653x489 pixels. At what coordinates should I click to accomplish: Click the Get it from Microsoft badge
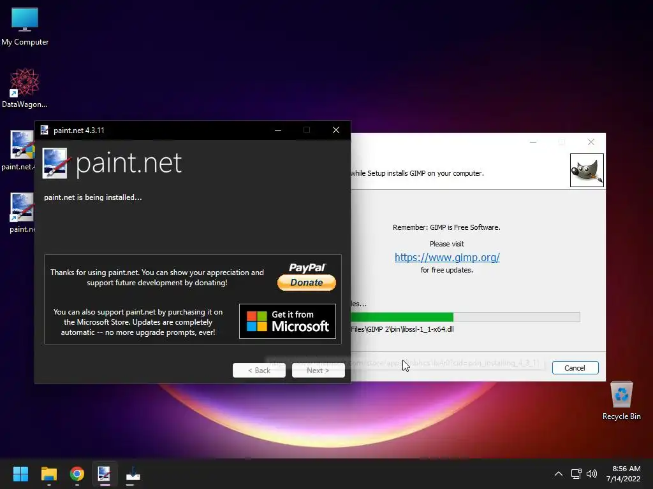(x=288, y=321)
